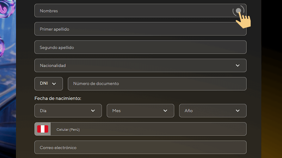Click the chevron arrow beside DNI

click(x=54, y=84)
